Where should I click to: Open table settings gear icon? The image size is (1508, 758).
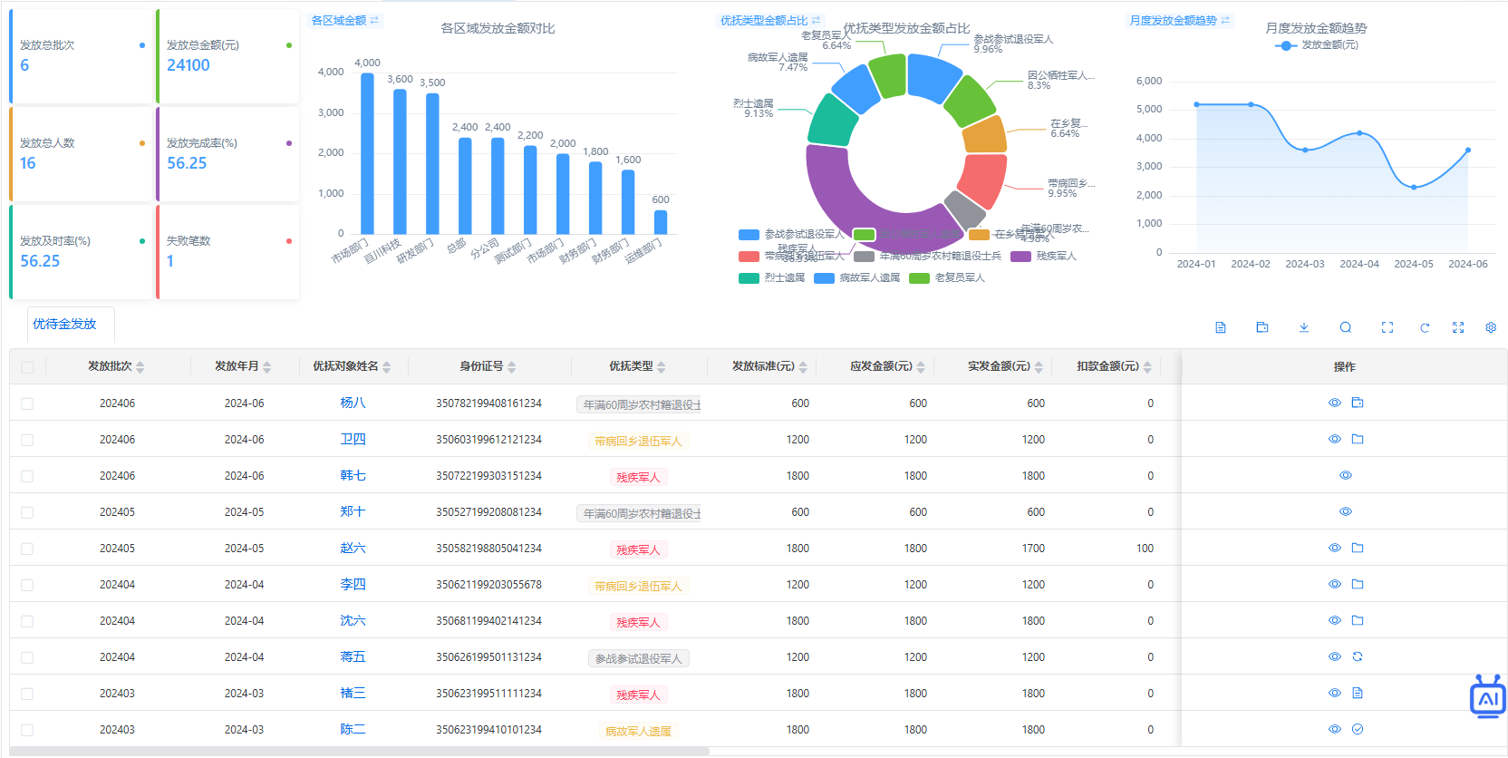[x=1491, y=327]
